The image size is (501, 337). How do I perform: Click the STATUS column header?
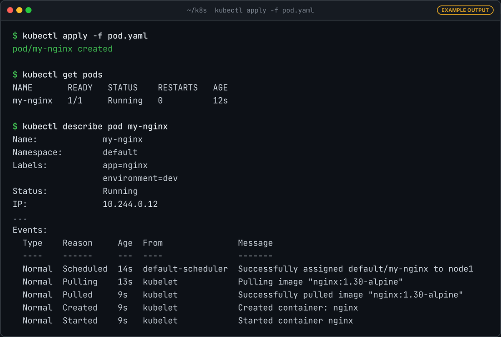(x=123, y=88)
